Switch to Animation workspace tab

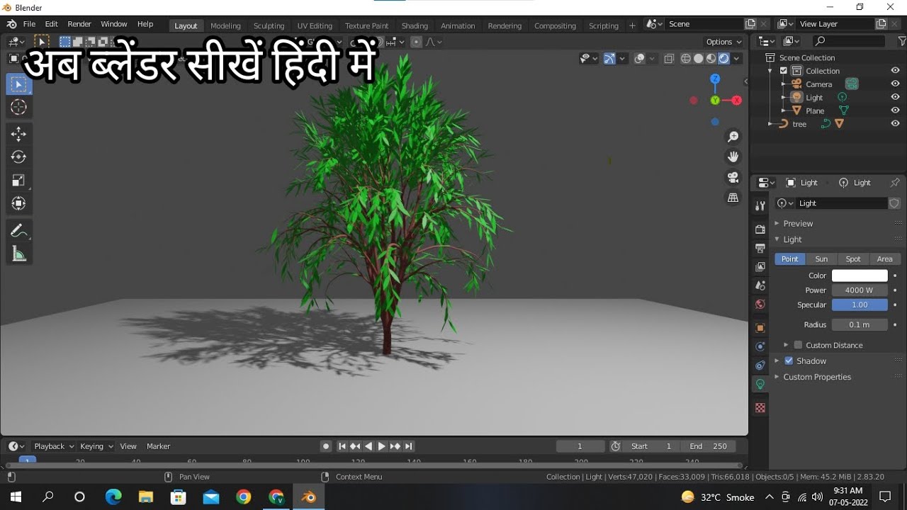[458, 25]
